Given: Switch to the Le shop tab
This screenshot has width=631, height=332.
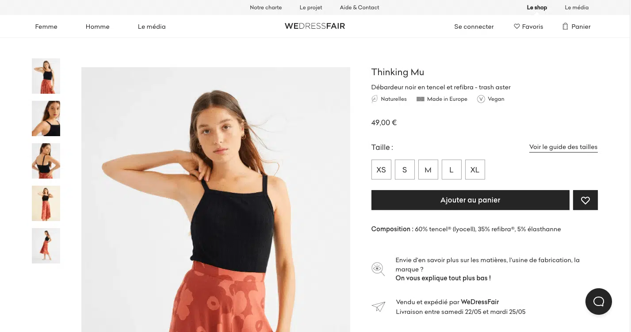Looking at the screenshot, I should click(537, 8).
